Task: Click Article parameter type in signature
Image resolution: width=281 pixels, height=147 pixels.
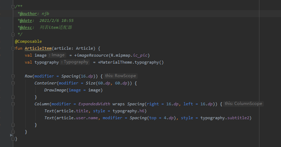Action: [84, 48]
